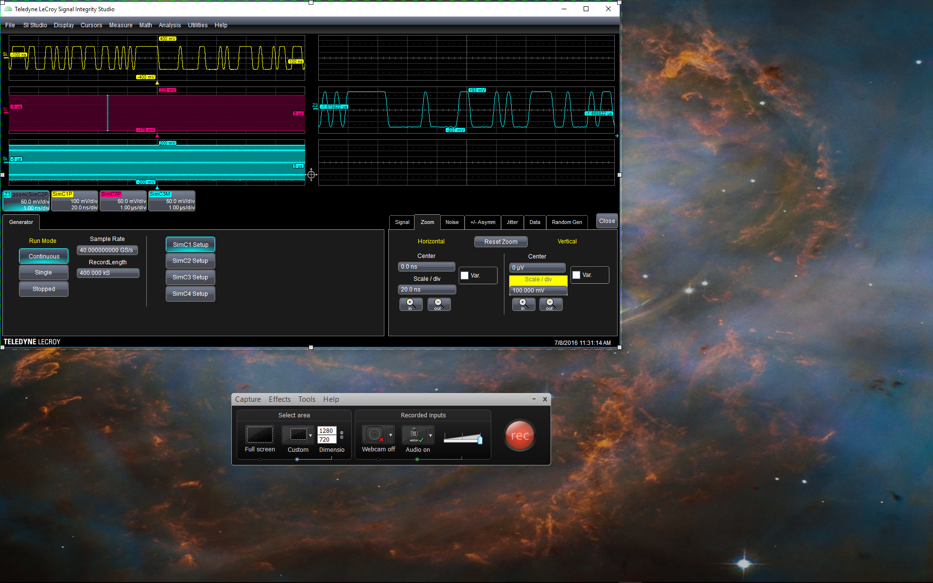933x583 pixels.
Task: Open the Cursors menu
Action: pos(91,25)
